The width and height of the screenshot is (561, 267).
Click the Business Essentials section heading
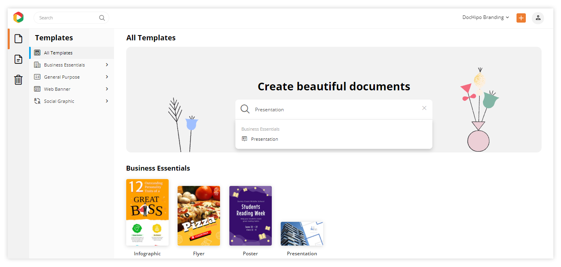(158, 168)
